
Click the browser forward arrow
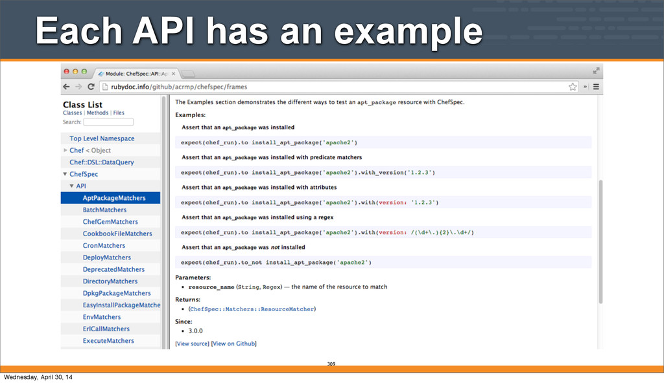[x=78, y=87]
